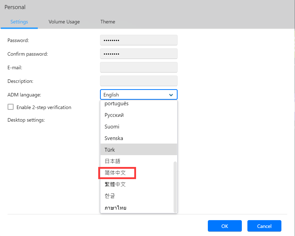The height and width of the screenshot is (236, 295).
Task: Click the Description input field
Action: pos(139,81)
